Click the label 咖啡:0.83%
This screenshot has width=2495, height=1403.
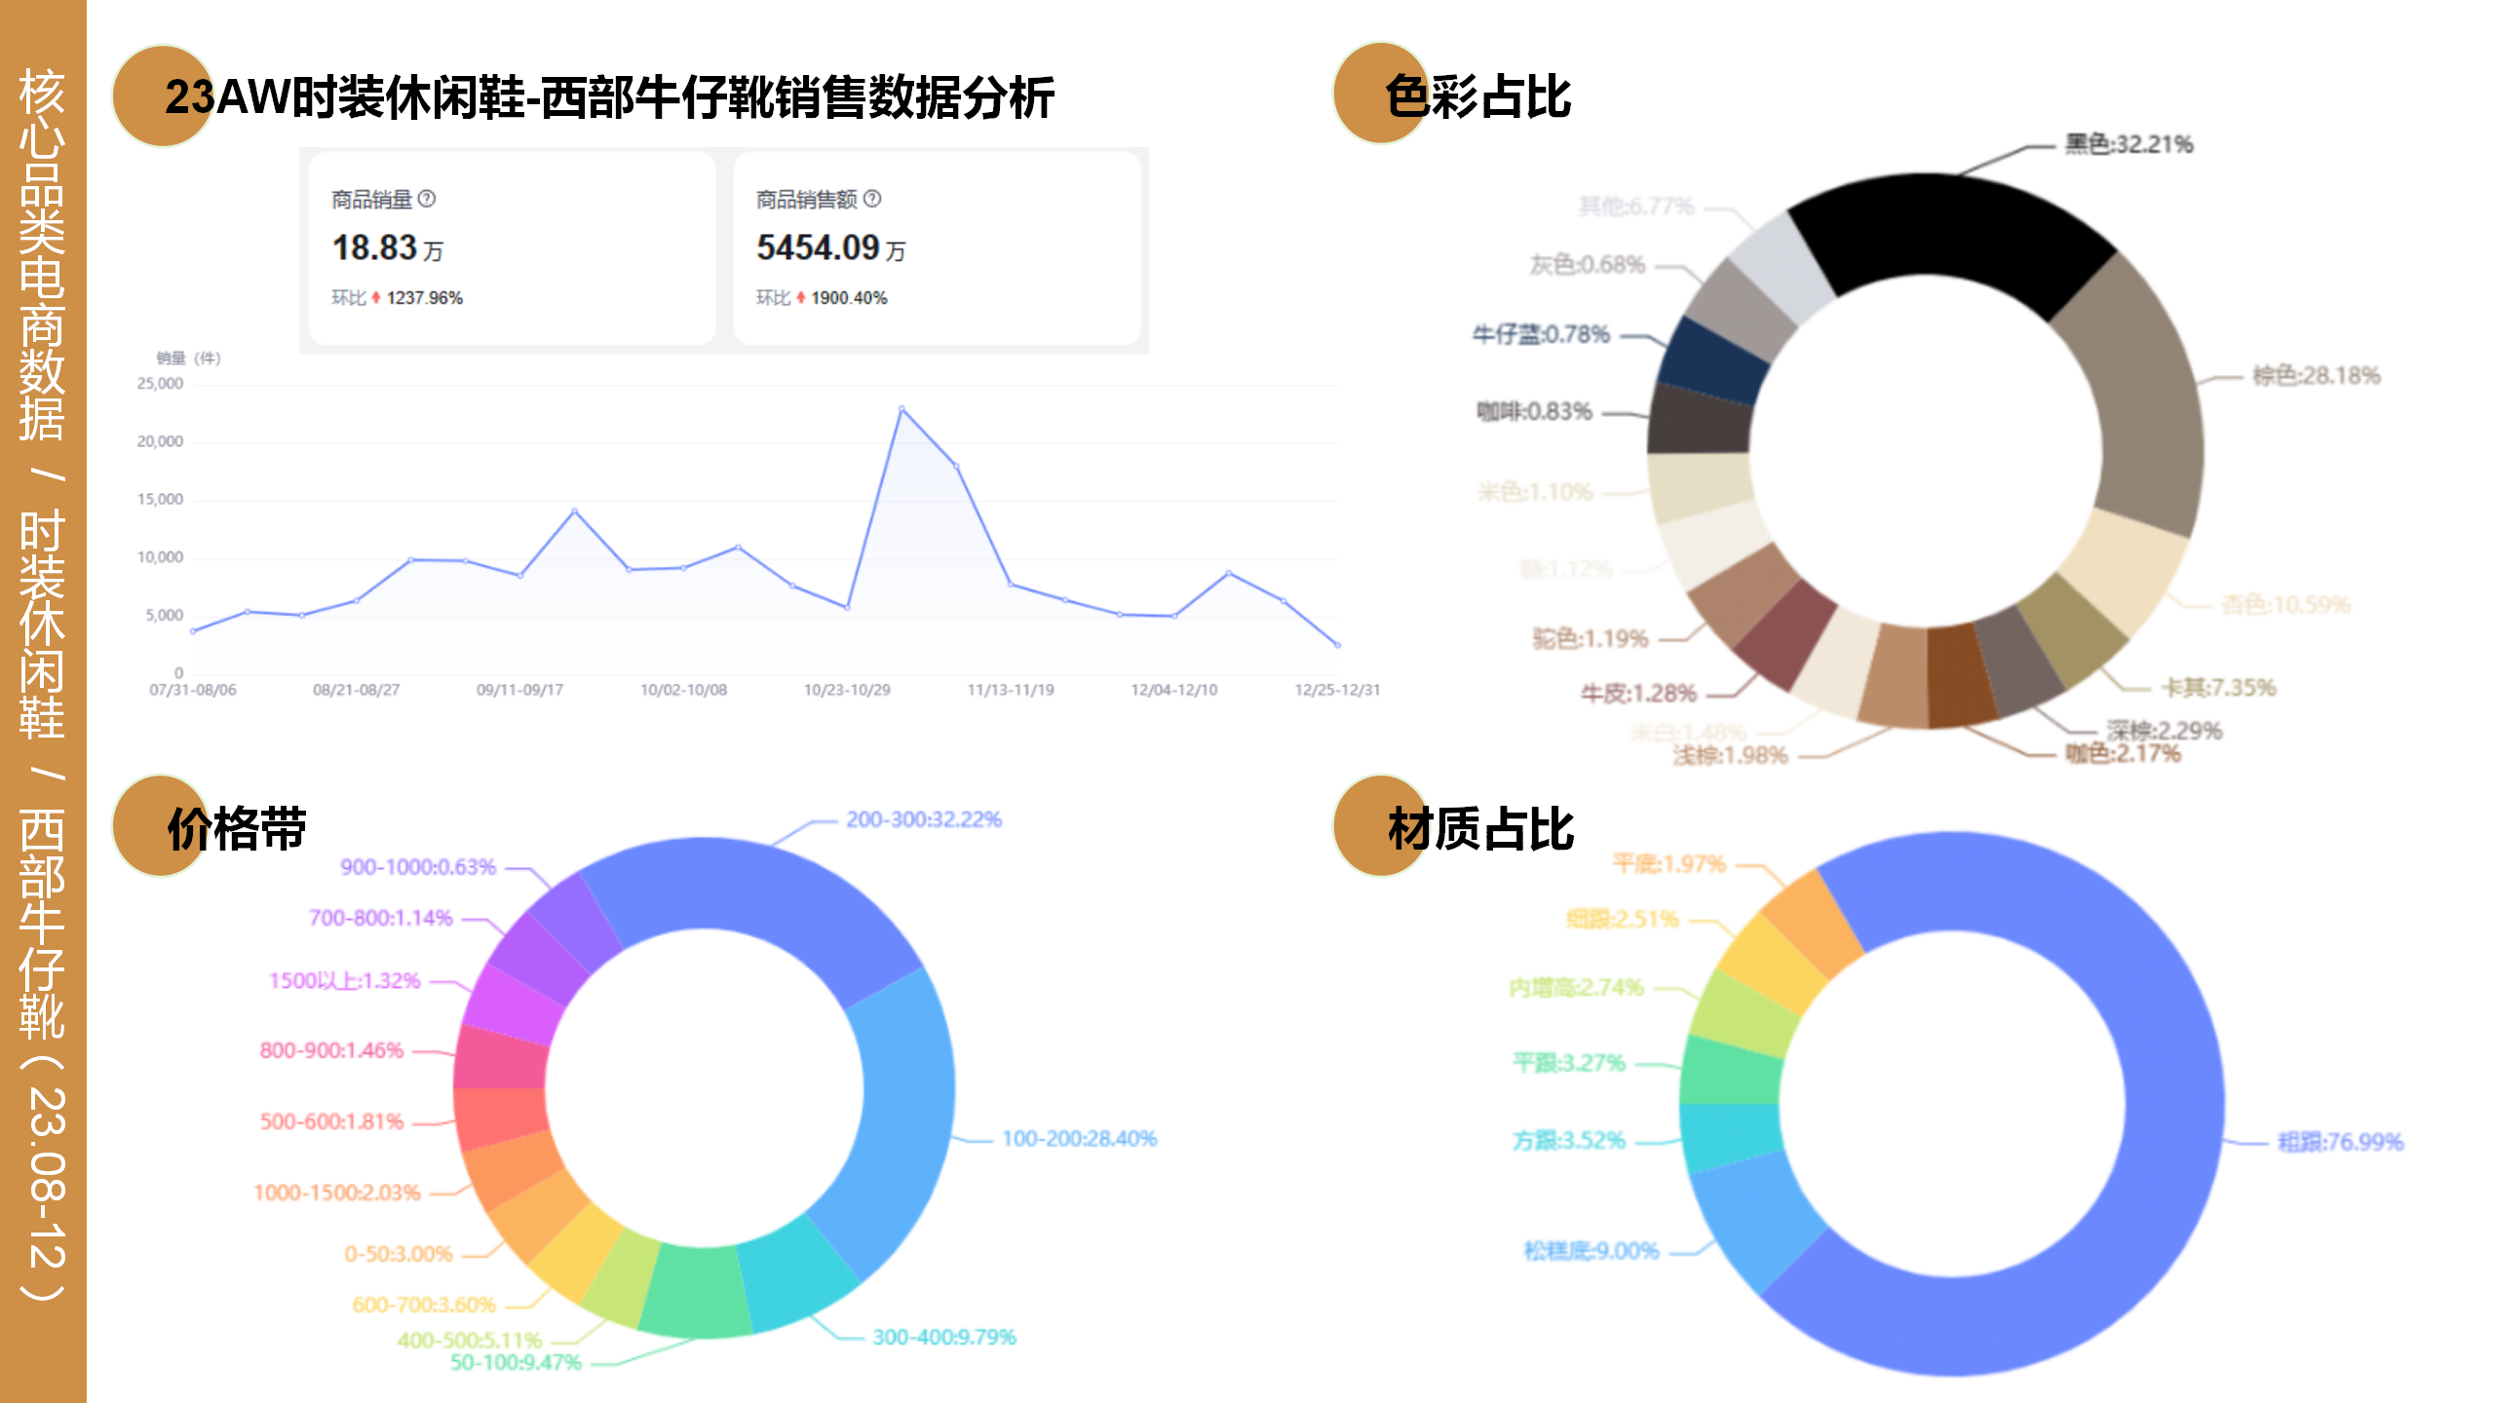[1534, 412]
